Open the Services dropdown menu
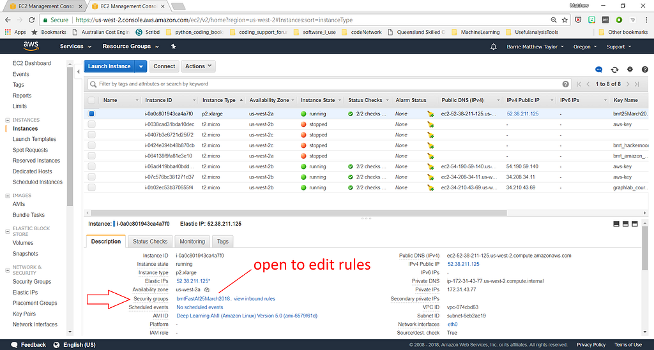The image size is (654, 350). coord(75,46)
